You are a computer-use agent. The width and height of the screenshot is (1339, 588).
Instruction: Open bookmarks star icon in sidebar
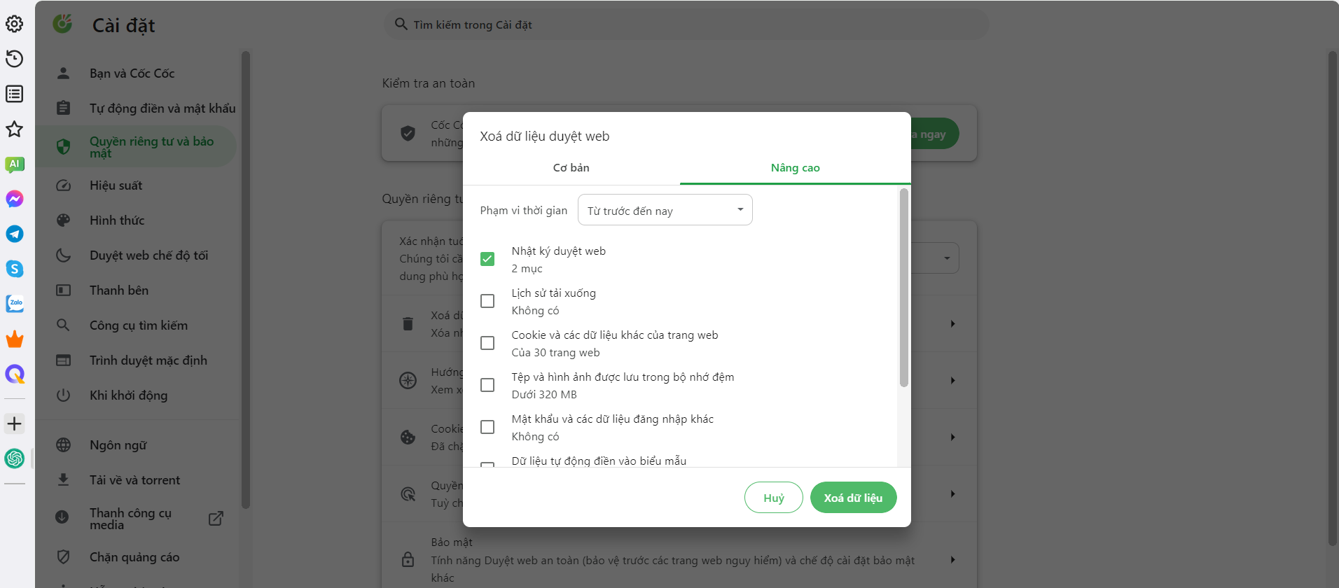point(14,129)
